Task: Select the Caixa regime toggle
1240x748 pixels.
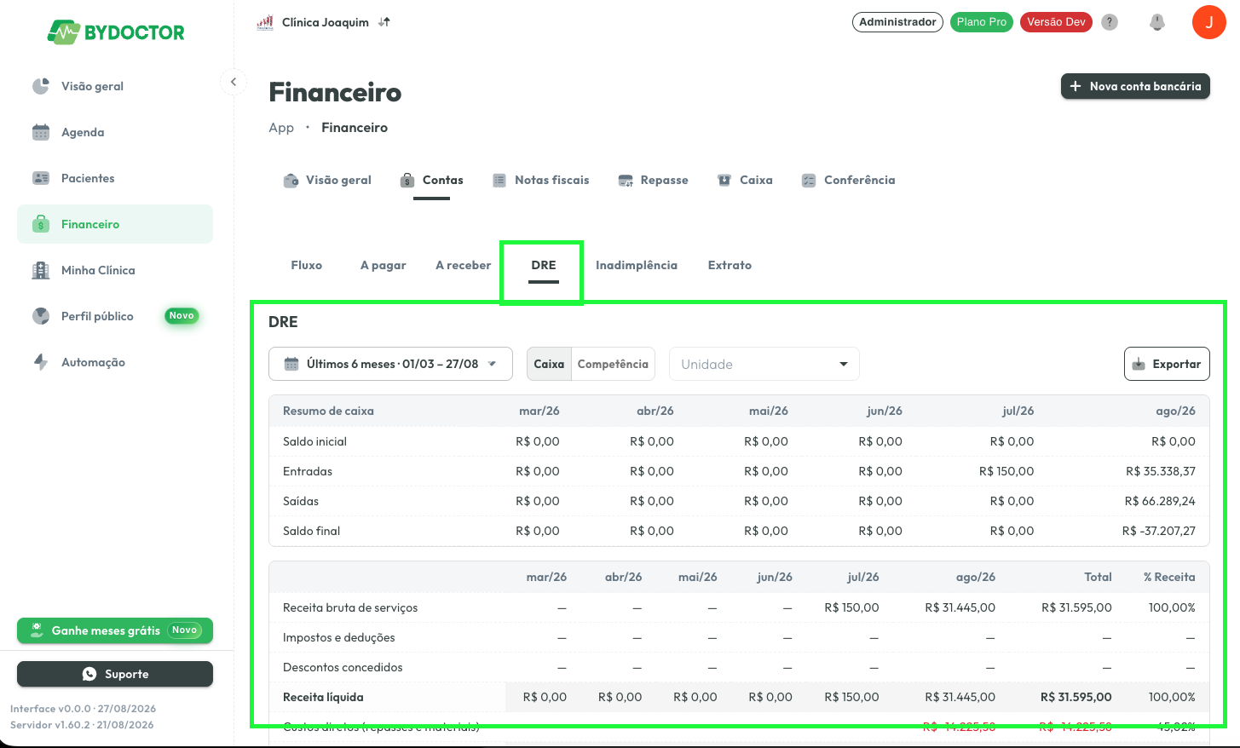Action: pos(549,364)
